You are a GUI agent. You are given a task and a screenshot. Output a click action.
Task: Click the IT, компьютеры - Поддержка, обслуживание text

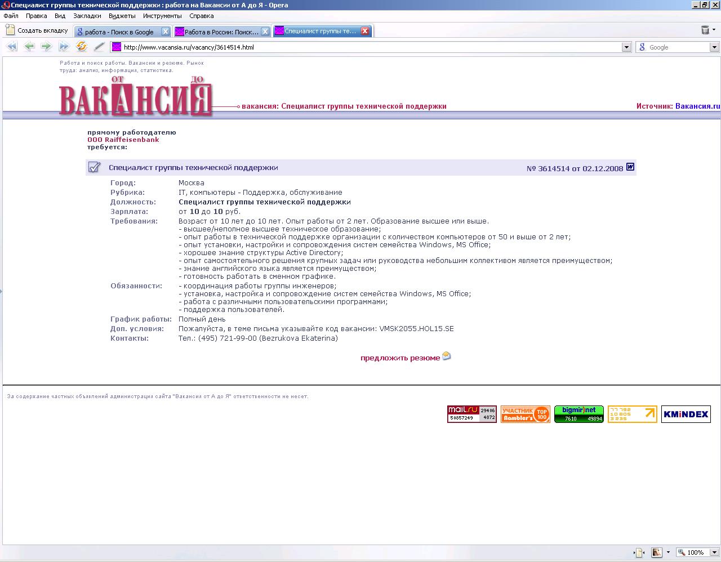click(x=260, y=192)
